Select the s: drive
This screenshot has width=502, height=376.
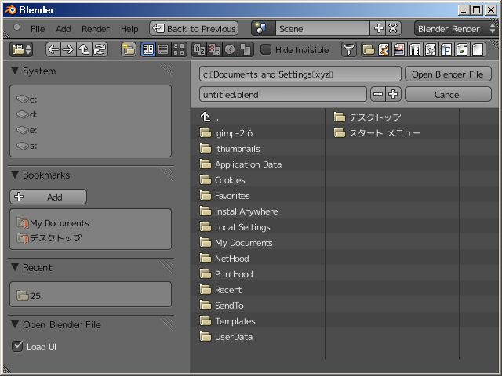(27, 146)
